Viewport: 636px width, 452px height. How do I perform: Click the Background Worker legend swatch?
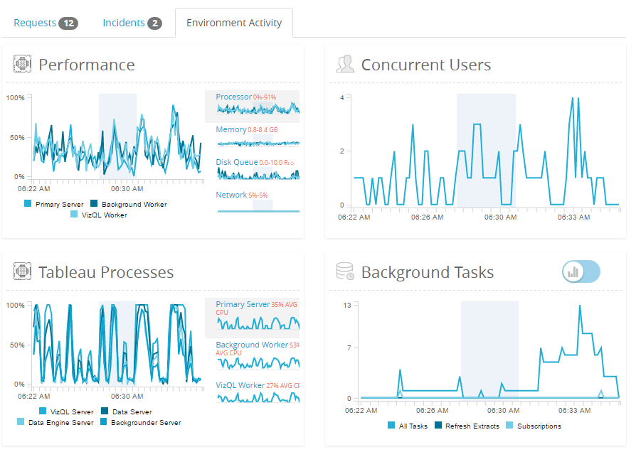(94, 203)
